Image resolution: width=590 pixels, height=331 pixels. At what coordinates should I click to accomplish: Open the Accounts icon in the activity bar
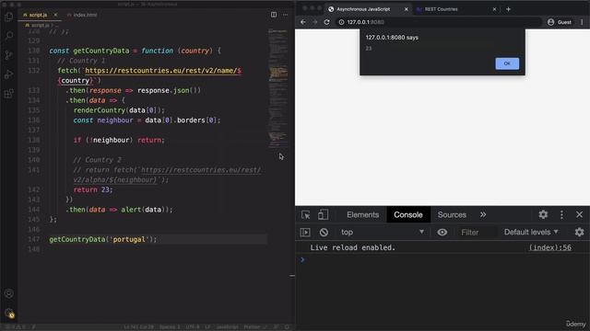coord(8,293)
